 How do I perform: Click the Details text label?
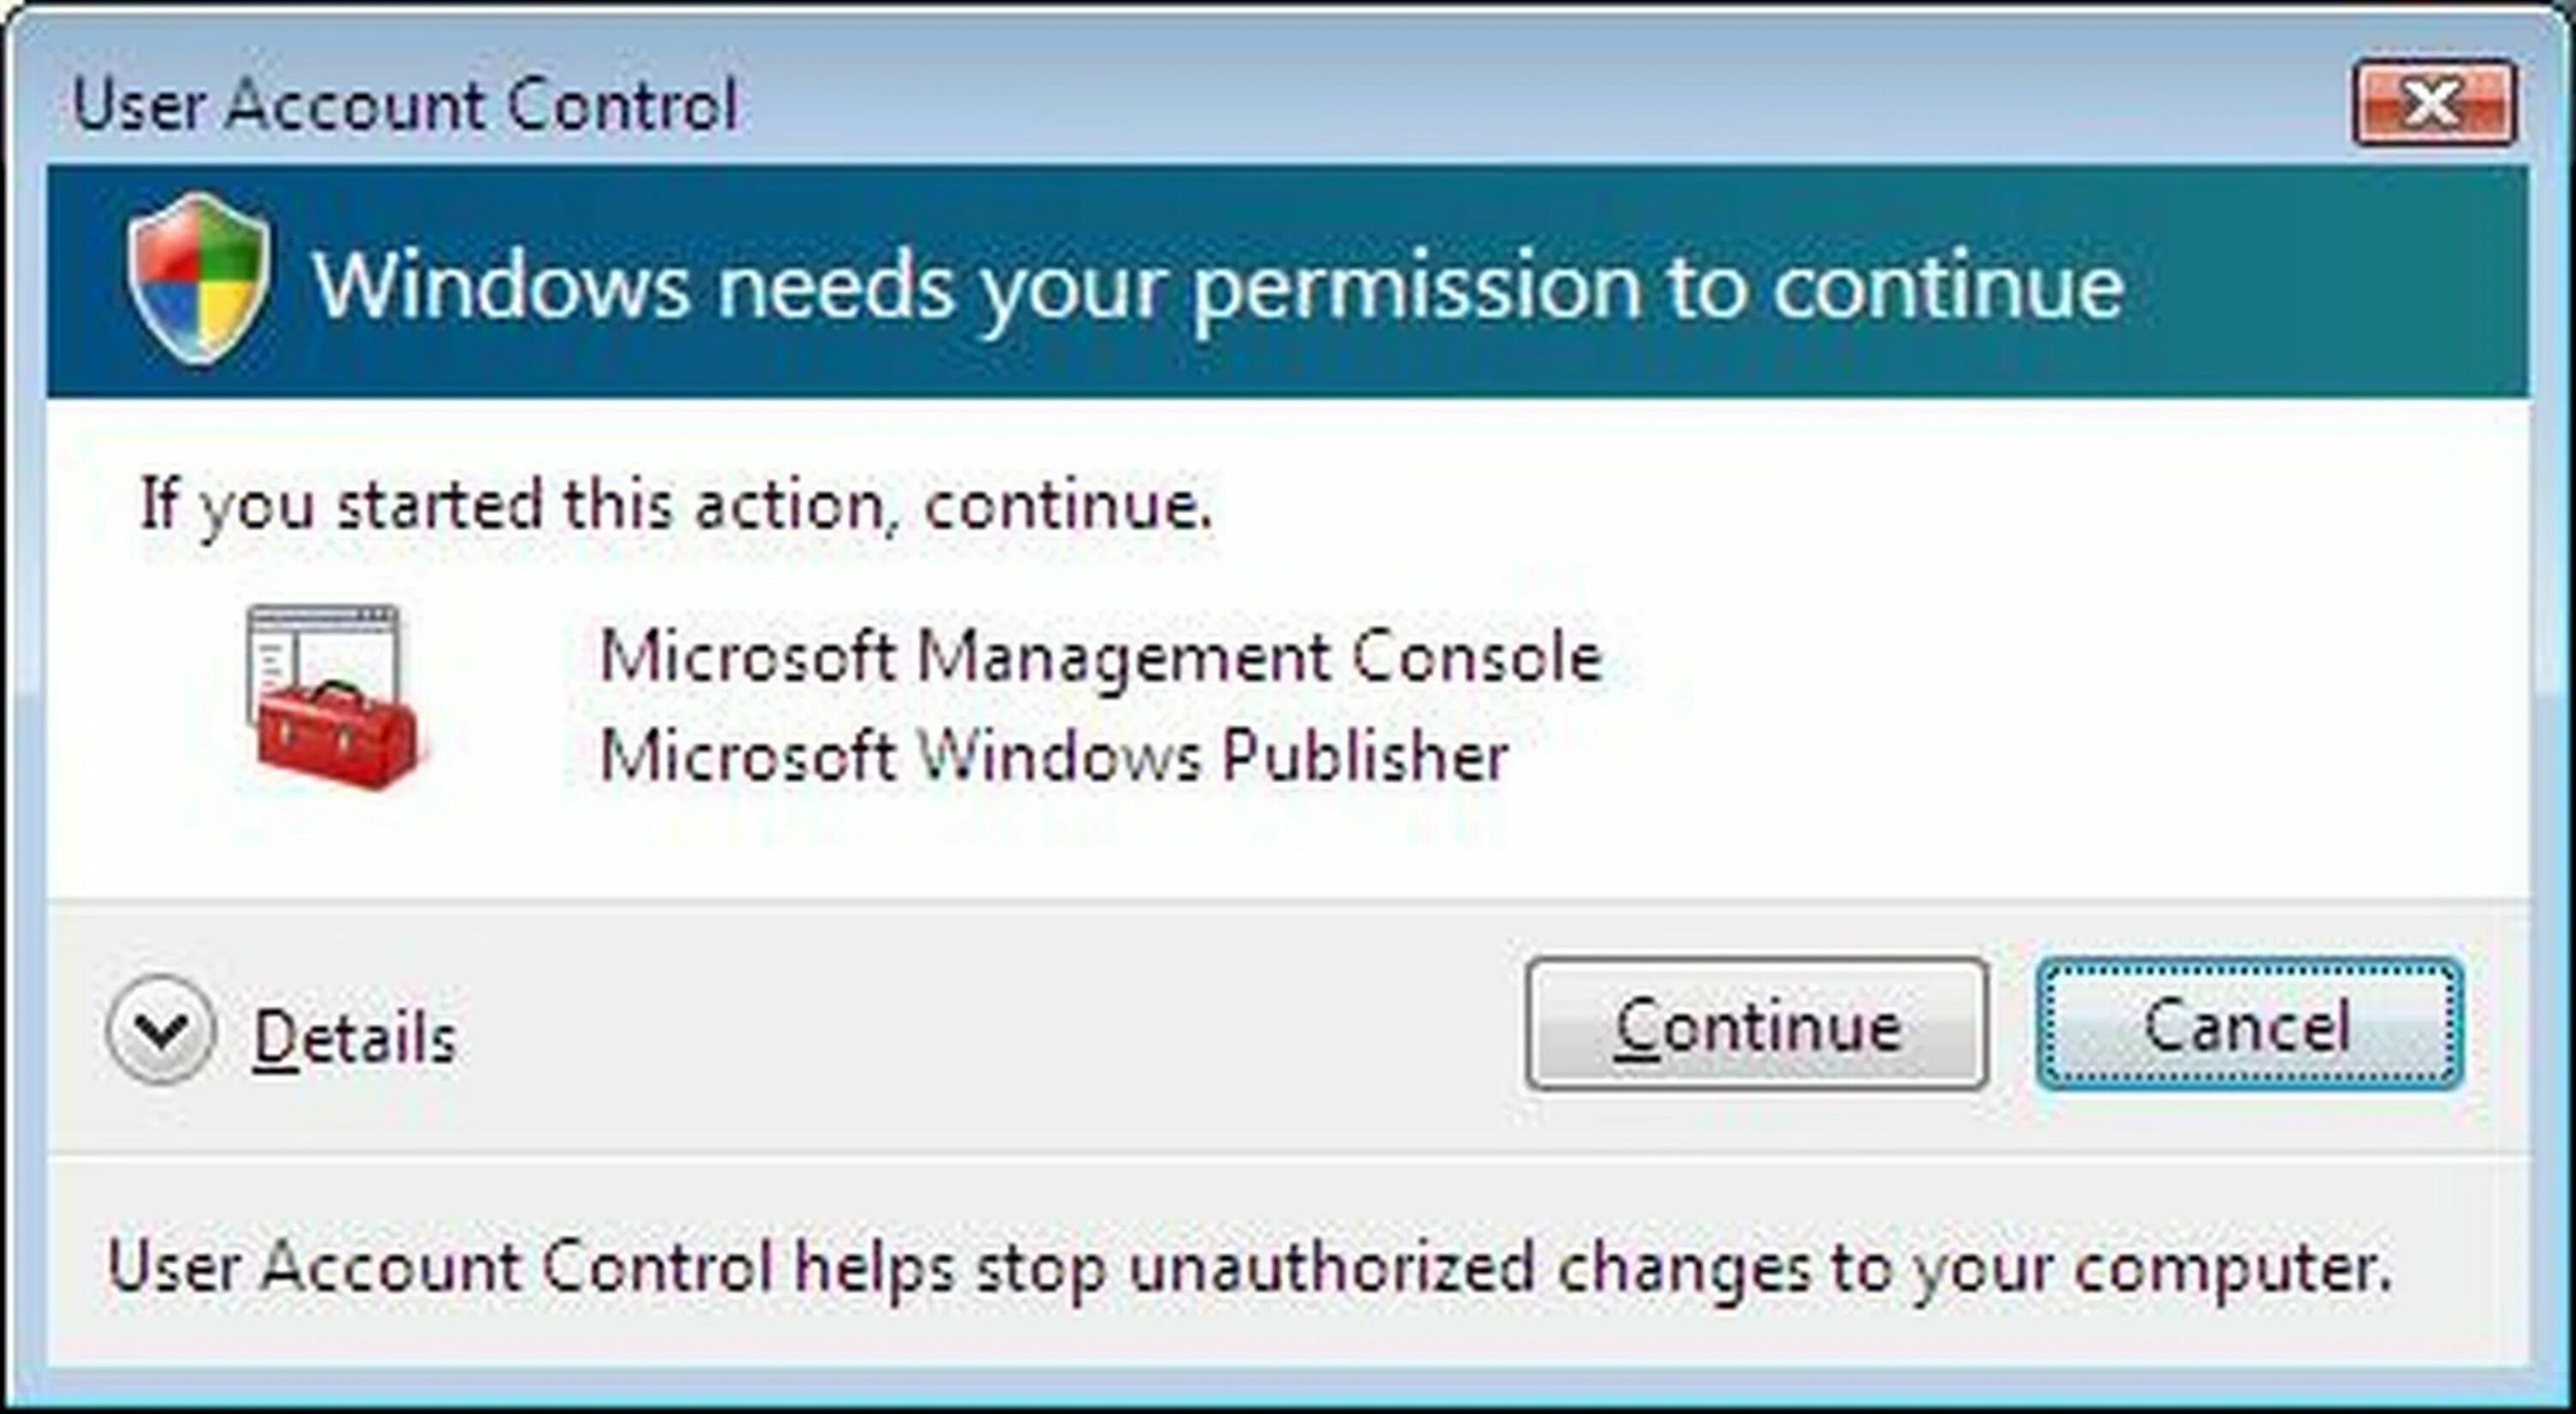click(355, 1036)
